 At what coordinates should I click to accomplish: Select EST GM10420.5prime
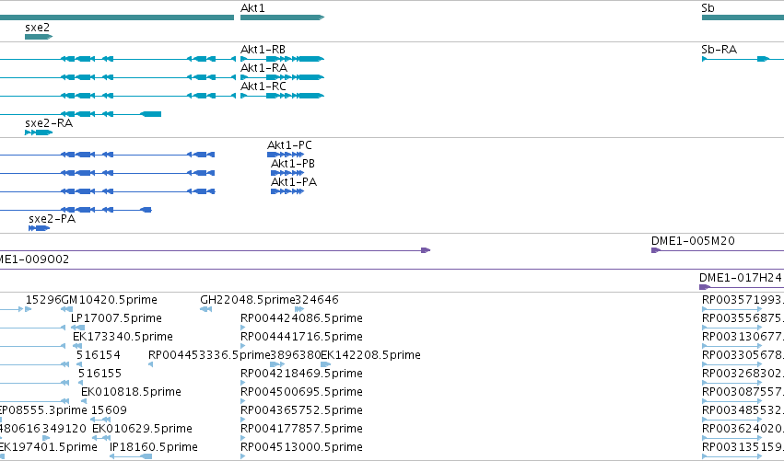[x=109, y=300]
